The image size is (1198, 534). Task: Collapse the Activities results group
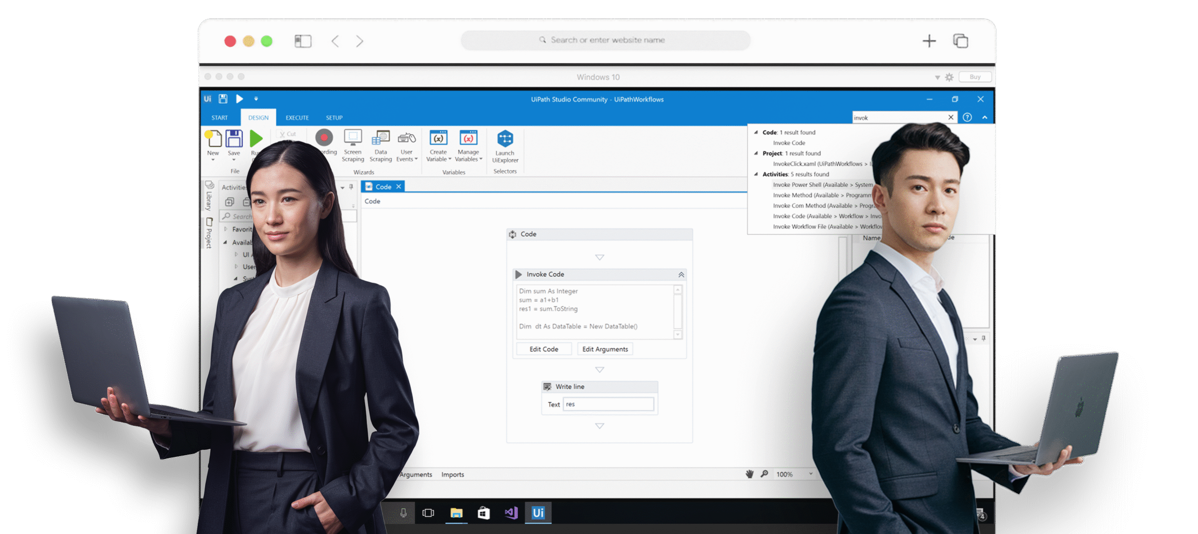(756, 174)
